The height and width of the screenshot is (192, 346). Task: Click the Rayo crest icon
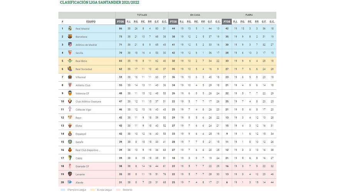[x=70, y=117]
